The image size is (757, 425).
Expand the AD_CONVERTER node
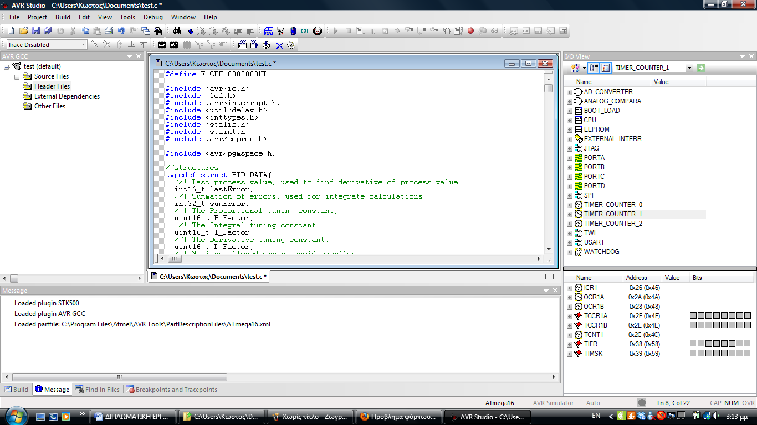[x=570, y=92]
